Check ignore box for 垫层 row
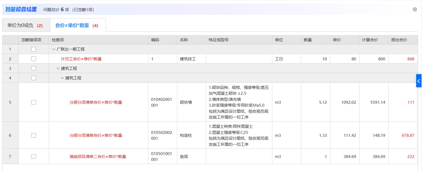Viewport: 422px width, 172px height. point(34,156)
